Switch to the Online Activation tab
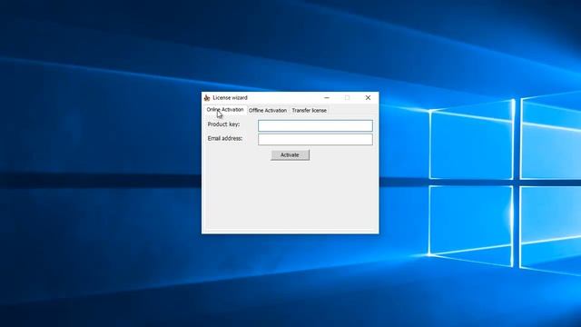The width and height of the screenshot is (581, 327). coord(225,110)
